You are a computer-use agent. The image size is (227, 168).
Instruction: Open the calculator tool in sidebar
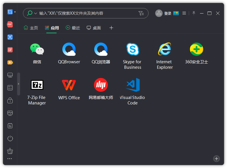point(10,88)
